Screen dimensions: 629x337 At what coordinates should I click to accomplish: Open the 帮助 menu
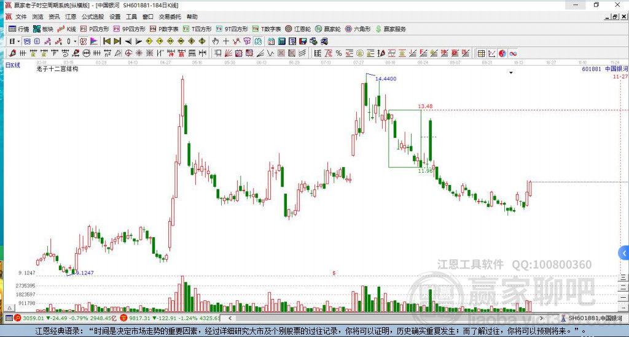click(192, 17)
